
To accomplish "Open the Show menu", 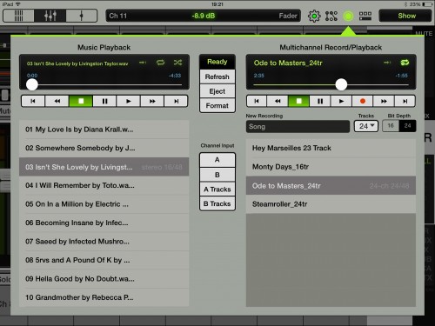I will click(x=406, y=16).
